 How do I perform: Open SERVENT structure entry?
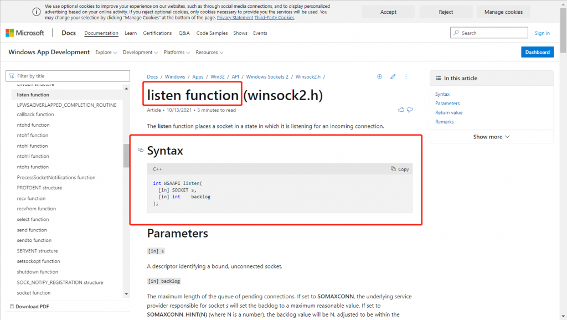37,251
